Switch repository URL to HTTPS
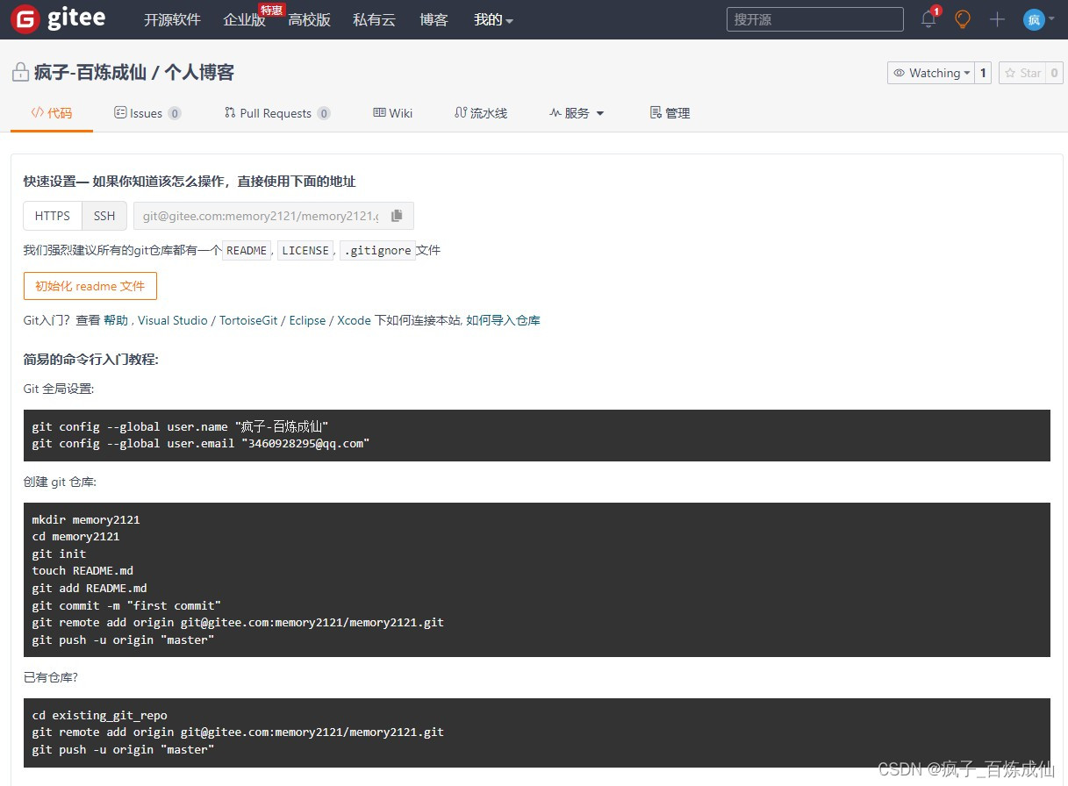The height and width of the screenshot is (786, 1068). point(52,215)
